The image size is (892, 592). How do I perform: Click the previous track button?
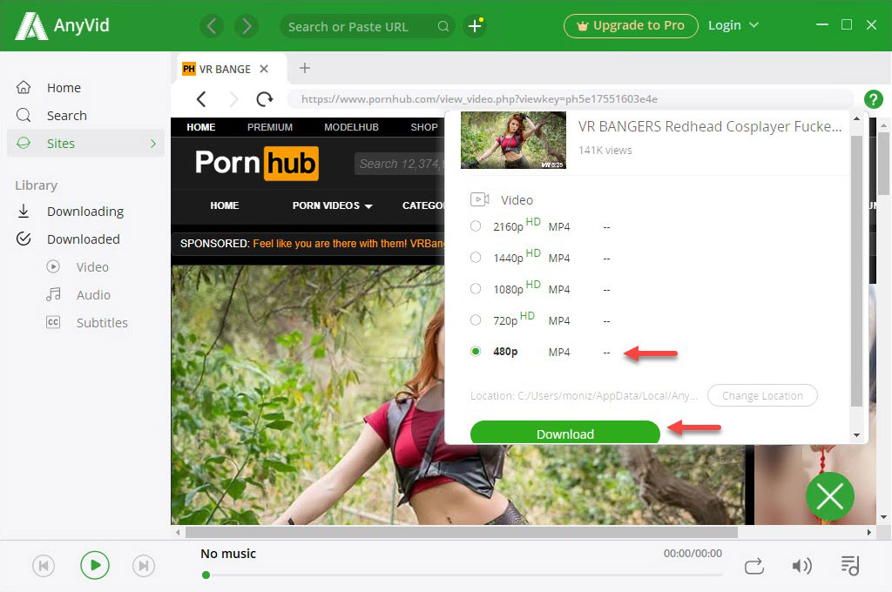pos(44,566)
